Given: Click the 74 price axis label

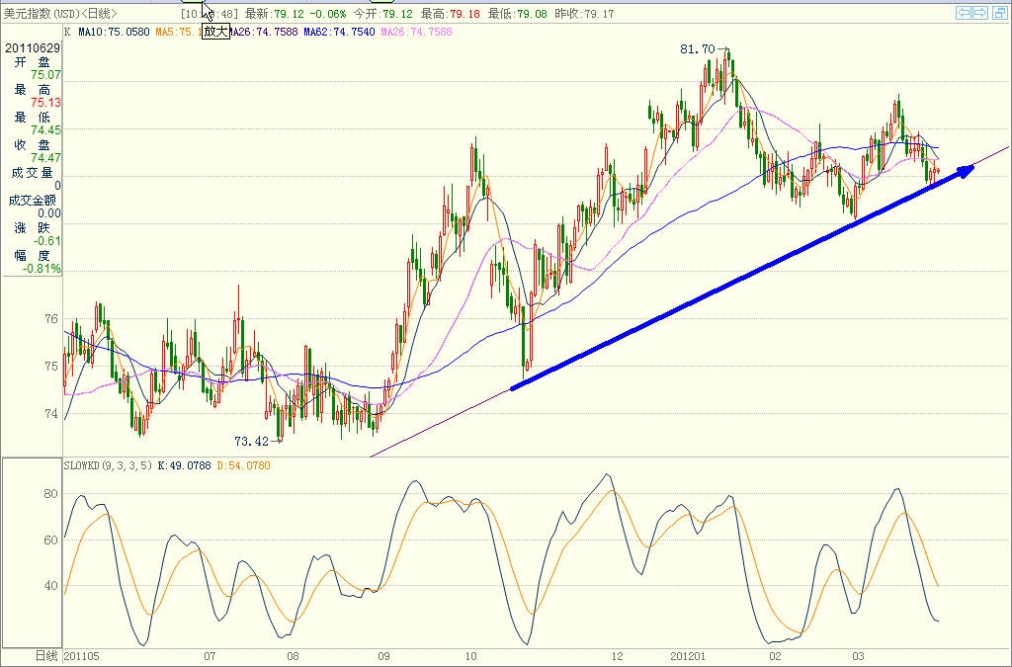Looking at the screenshot, I should coord(51,413).
